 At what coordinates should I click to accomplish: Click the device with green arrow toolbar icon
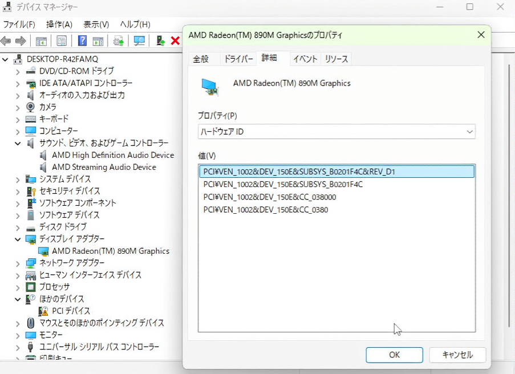160,40
